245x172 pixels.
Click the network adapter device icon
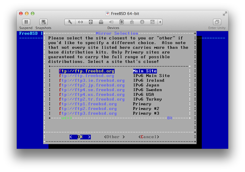pos(80,22)
